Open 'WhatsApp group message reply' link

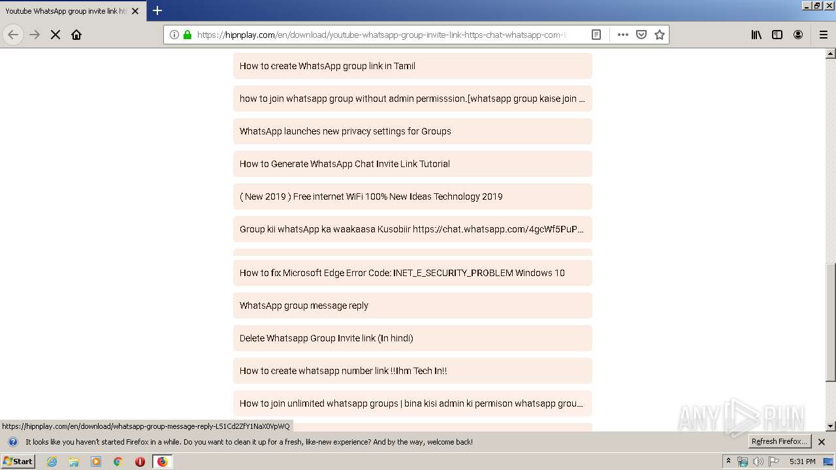click(413, 305)
